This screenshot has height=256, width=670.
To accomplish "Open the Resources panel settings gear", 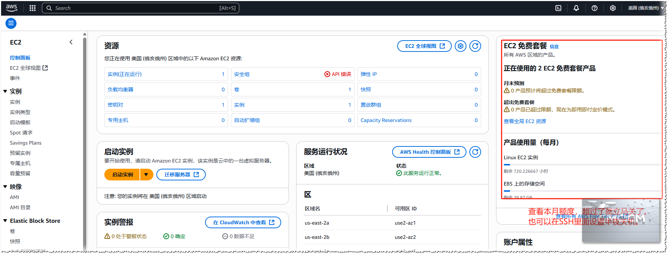I will pyautogui.click(x=461, y=46).
